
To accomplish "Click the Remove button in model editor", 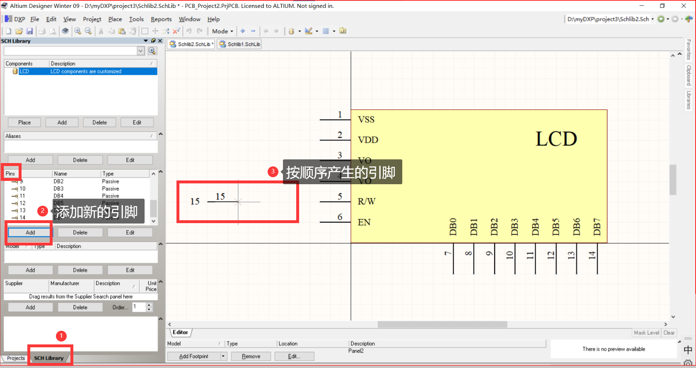I will (x=251, y=356).
